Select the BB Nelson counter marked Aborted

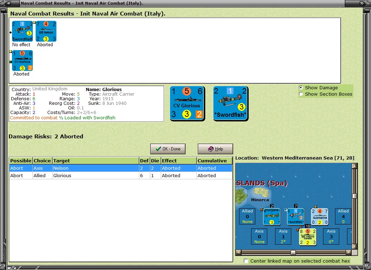pyautogui.click(x=46, y=31)
